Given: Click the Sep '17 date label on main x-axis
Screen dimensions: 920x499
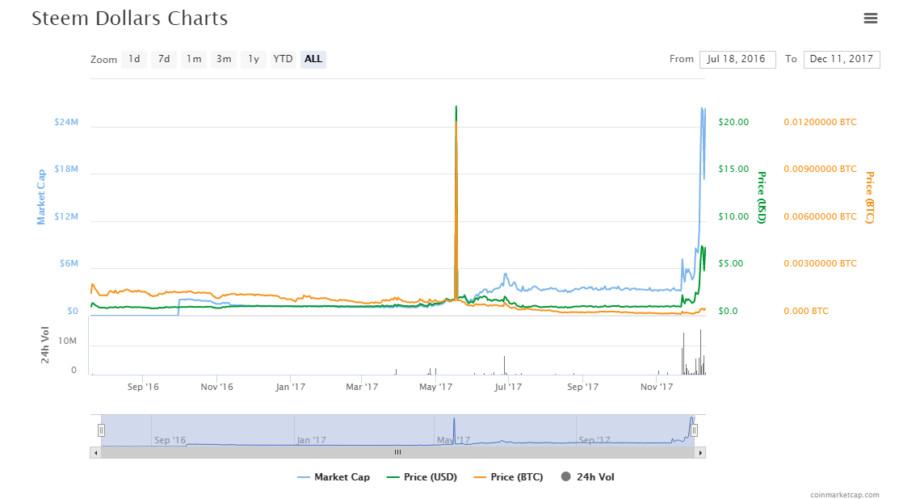Looking at the screenshot, I should (582, 387).
